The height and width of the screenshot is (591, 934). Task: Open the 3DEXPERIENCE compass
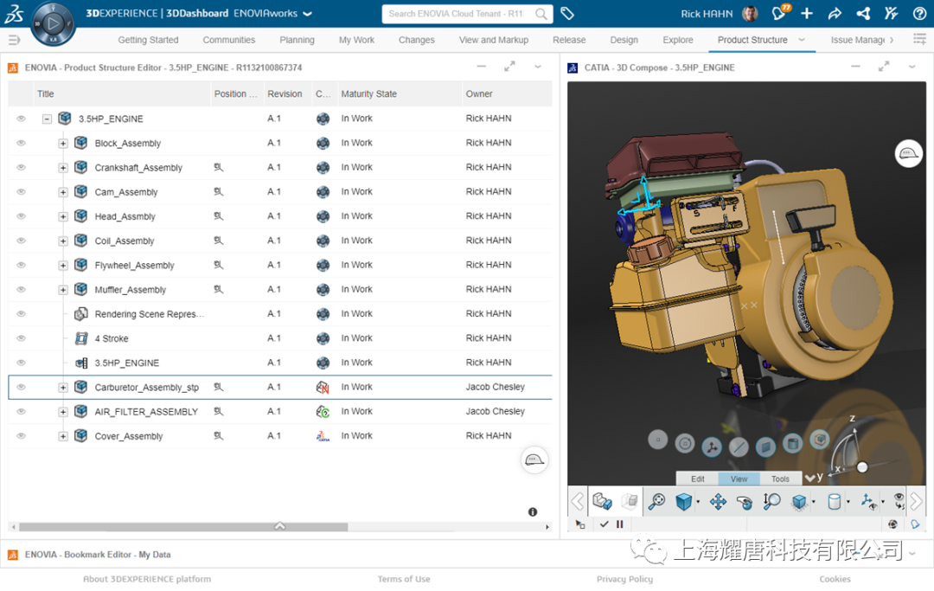[53, 24]
